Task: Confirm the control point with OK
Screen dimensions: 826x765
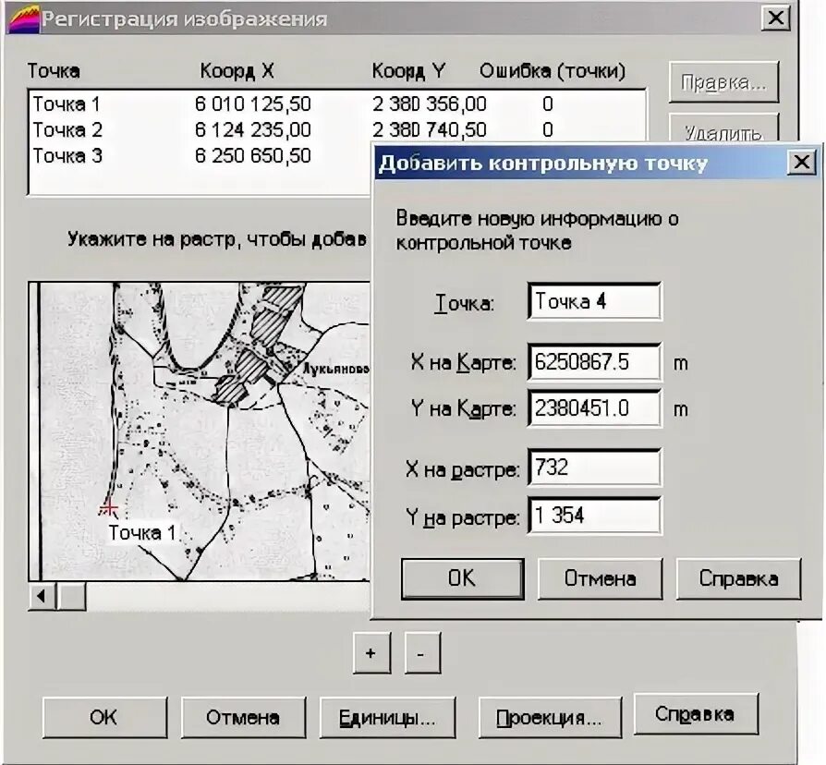Action: [x=463, y=579]
